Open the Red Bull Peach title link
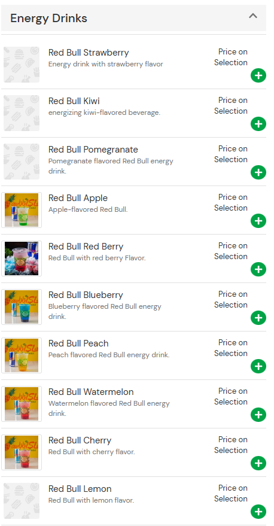This screenshot has height=526, width=274. [78, 343]
